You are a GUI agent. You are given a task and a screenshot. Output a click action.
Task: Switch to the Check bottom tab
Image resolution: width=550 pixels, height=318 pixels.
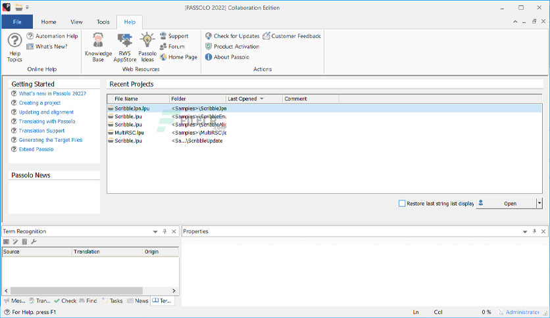(x=65, y=301)
